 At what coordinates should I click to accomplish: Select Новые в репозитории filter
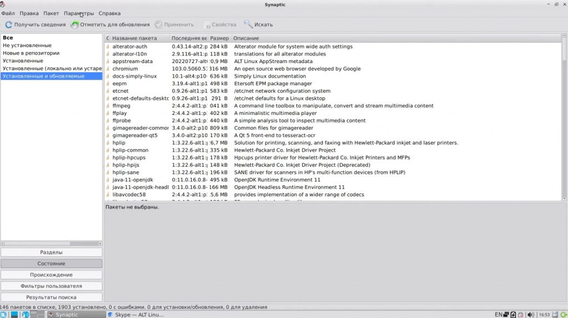tap(51, 53)
